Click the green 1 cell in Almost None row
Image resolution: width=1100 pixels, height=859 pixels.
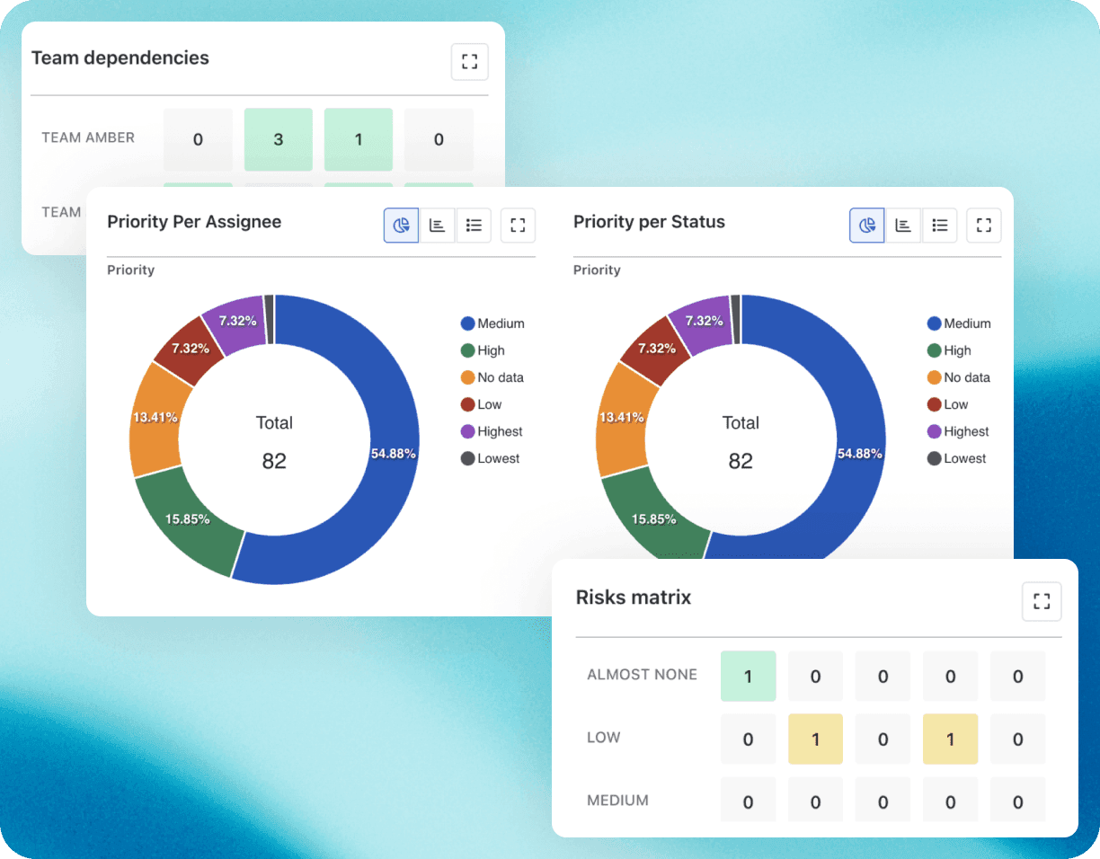click(749, 676)
